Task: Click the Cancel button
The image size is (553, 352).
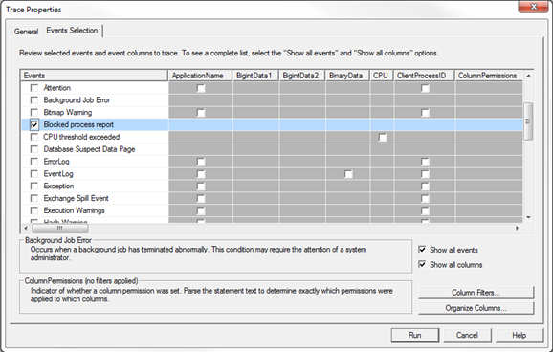Action: pos(467,335)
